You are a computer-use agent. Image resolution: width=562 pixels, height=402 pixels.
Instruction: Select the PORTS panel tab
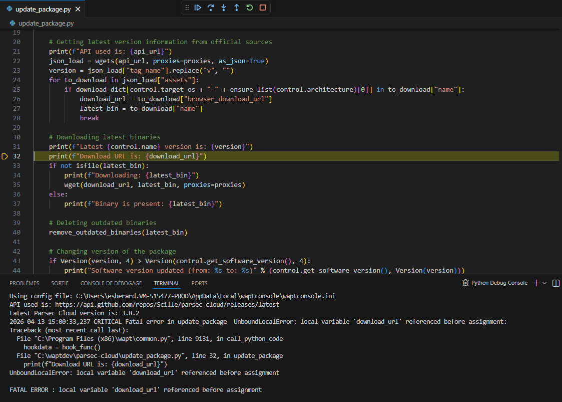pyautogui.click(x=199, y=283)
